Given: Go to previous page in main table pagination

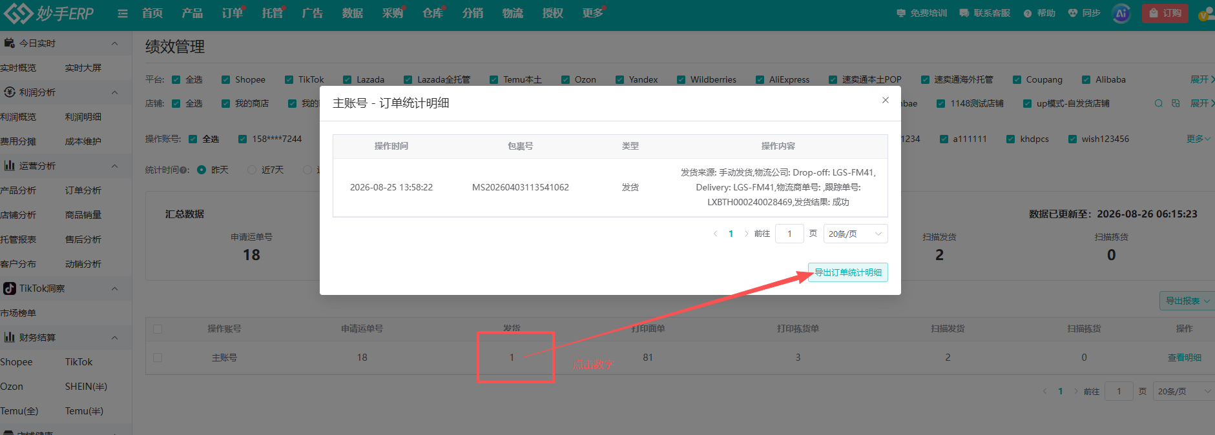Looking at the screenshot, I should click(x=1044, y=391).
